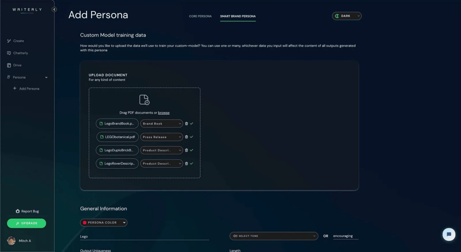This screenshot has height=252, width=461.
Task: Click the Report Bug icon
Action: (18, 211)
